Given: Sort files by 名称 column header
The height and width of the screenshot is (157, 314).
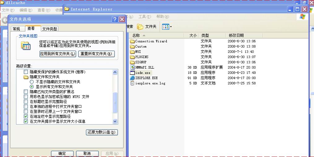Looking at the screenshot, I should (157, 36).
